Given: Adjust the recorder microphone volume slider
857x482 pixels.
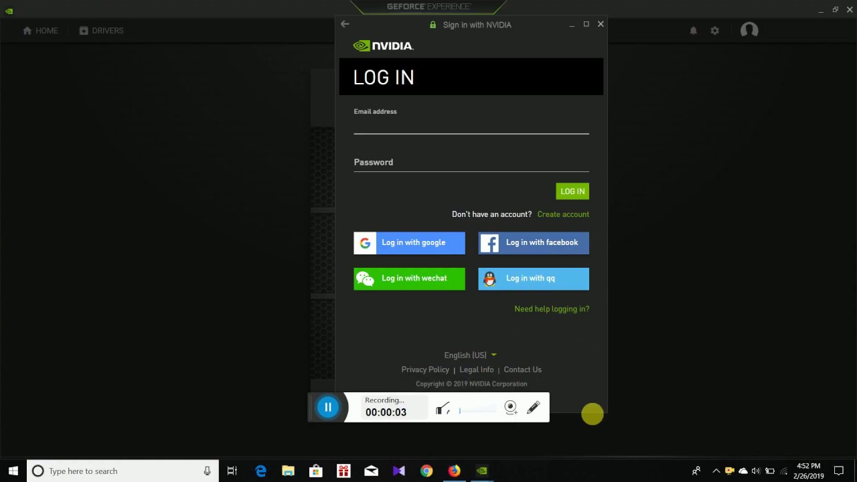Looking at the screenshot, I should coord(478,409).
